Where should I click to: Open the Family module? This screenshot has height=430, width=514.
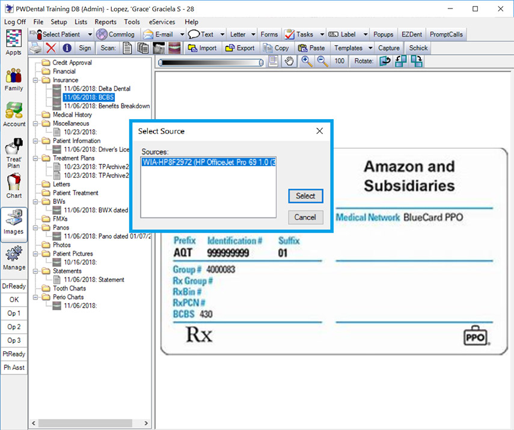14,79
